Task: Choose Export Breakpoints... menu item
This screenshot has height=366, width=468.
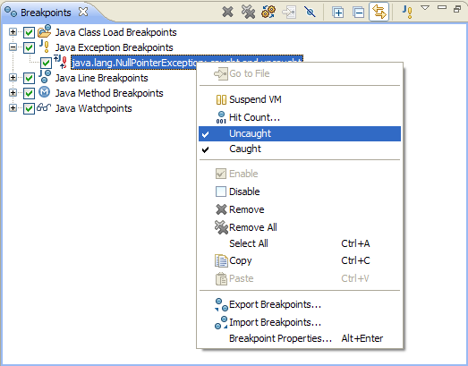Action: tap(300, 304)
